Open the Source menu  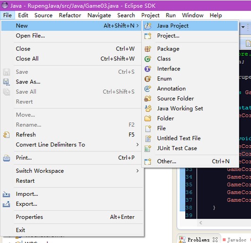(x=43, y=16)
